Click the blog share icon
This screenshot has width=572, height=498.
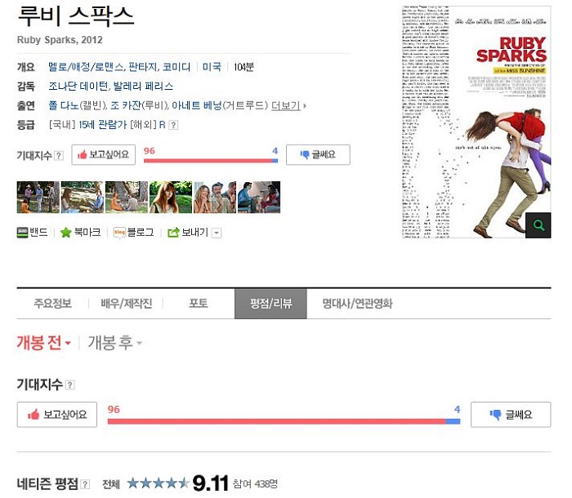click(119, 233)
